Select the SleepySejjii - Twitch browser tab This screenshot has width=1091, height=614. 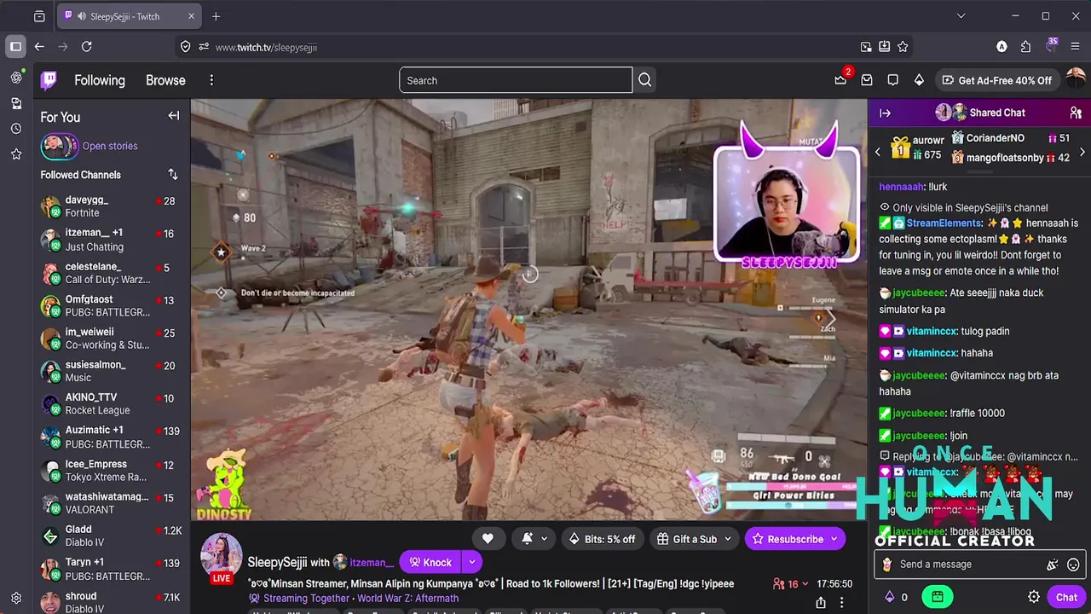(128, 16)
